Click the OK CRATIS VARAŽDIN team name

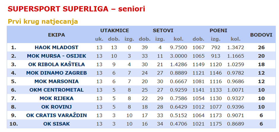pos(56,115)
